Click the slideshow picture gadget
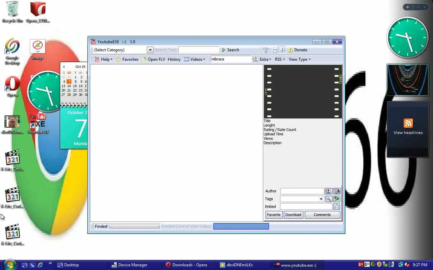 click(x=408, y=80)
